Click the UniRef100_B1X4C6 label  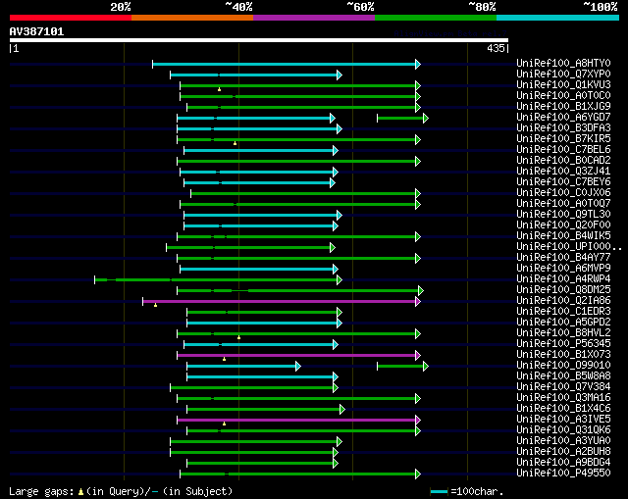tap(563, 409)
